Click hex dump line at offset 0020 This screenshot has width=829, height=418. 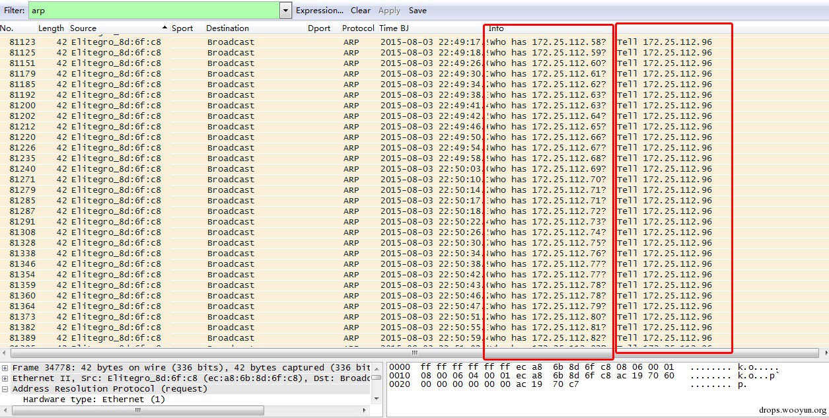569,384
